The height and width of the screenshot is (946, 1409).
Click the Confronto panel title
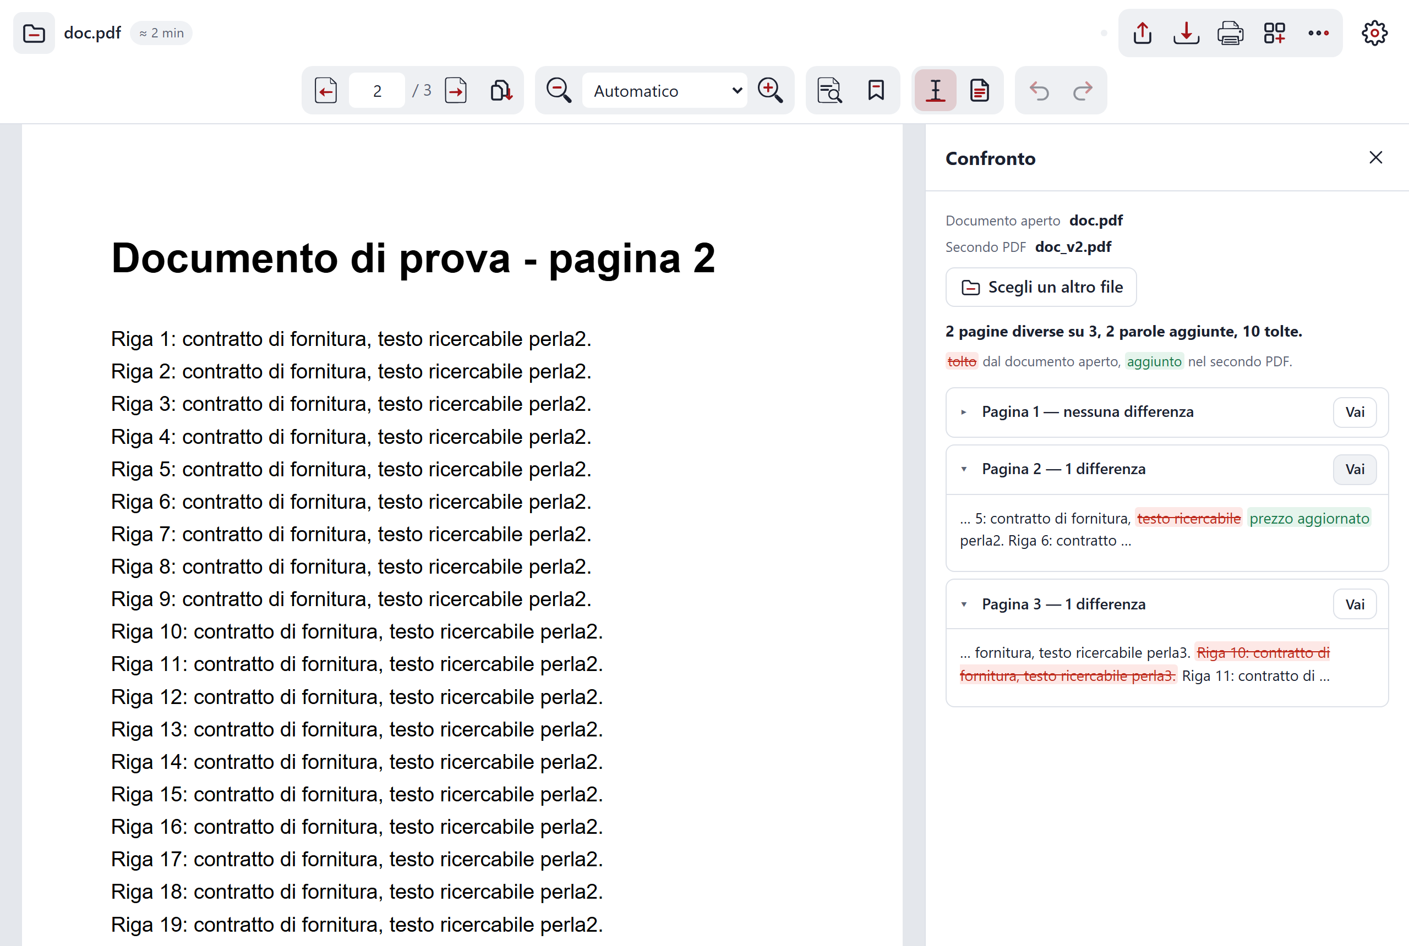pyautogui.click(x=990, y=158)
